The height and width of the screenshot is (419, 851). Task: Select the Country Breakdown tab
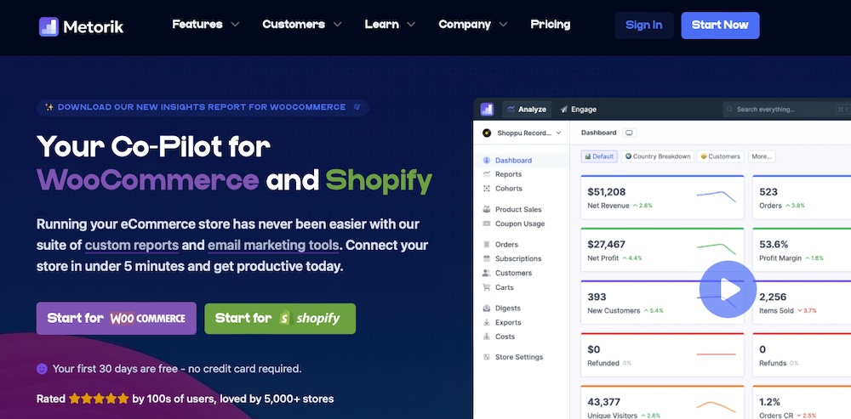(658, 156)
